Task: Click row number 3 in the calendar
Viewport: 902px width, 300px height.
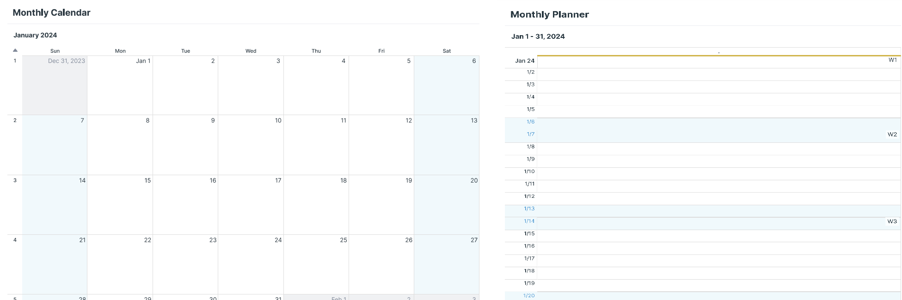Action: (x=15, y=180)
